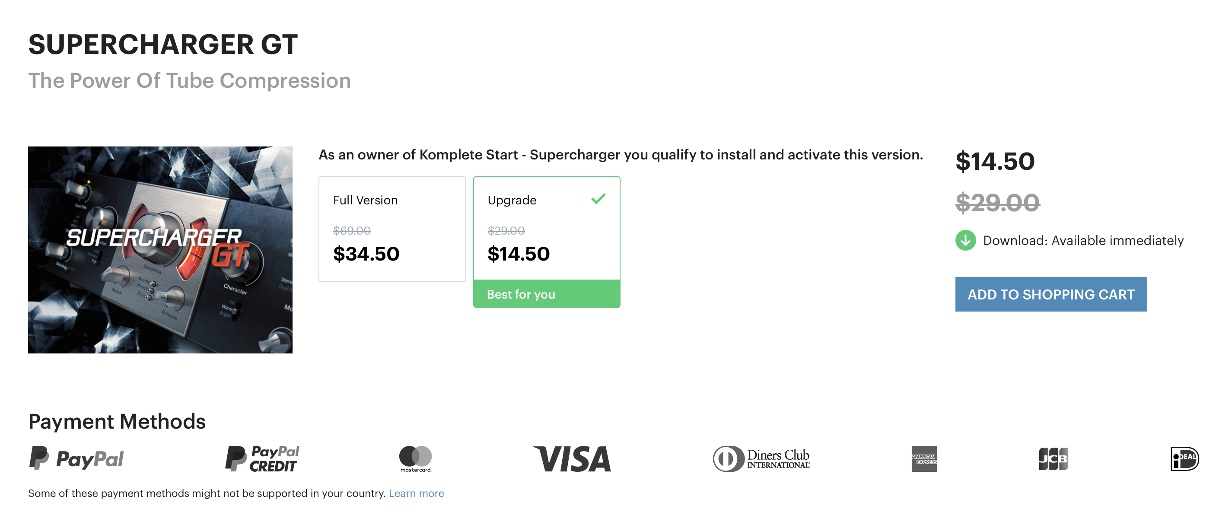Click the VISA payment logo
Screen dimensions: 1216x525
click(x=572, y=458)
